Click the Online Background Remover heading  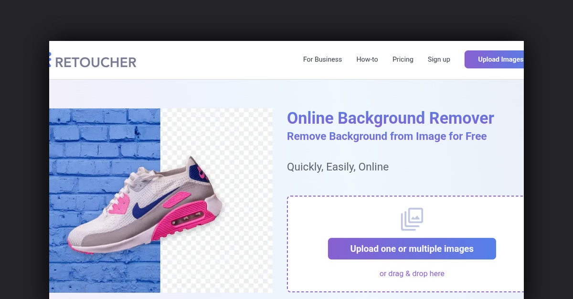point(390,118)
